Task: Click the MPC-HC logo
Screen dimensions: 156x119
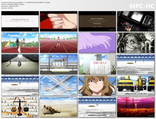Action: coord(142,6)
